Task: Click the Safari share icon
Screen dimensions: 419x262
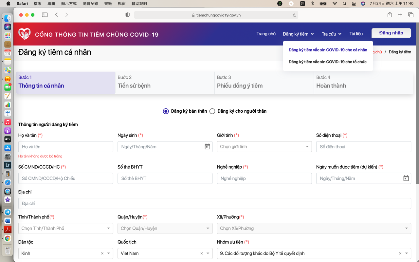Action: [390, 15]
